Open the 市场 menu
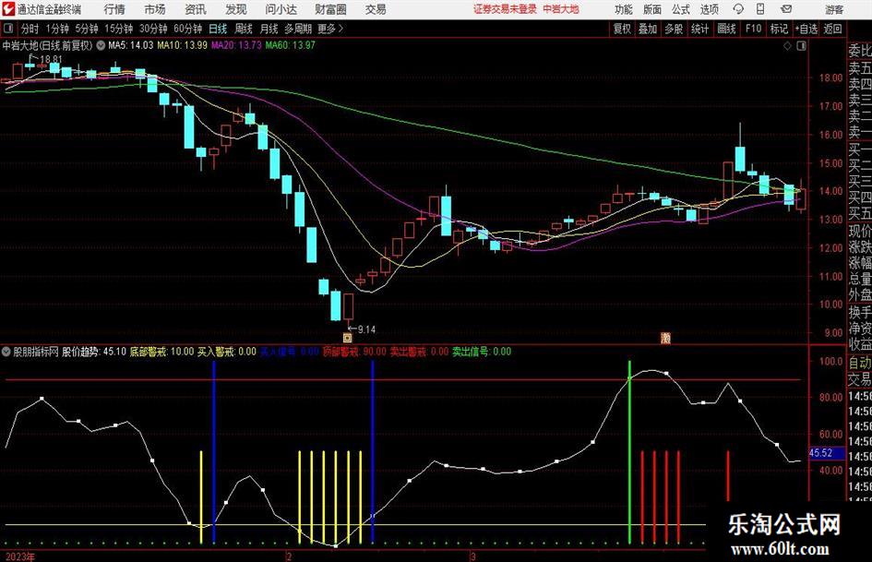Screen dimensions: 872x562 (x=155, y=9)
